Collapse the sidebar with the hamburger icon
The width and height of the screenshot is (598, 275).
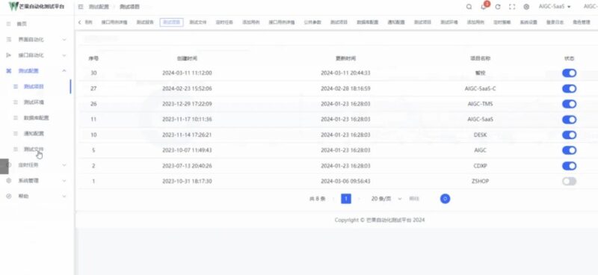tap(81, 7)
